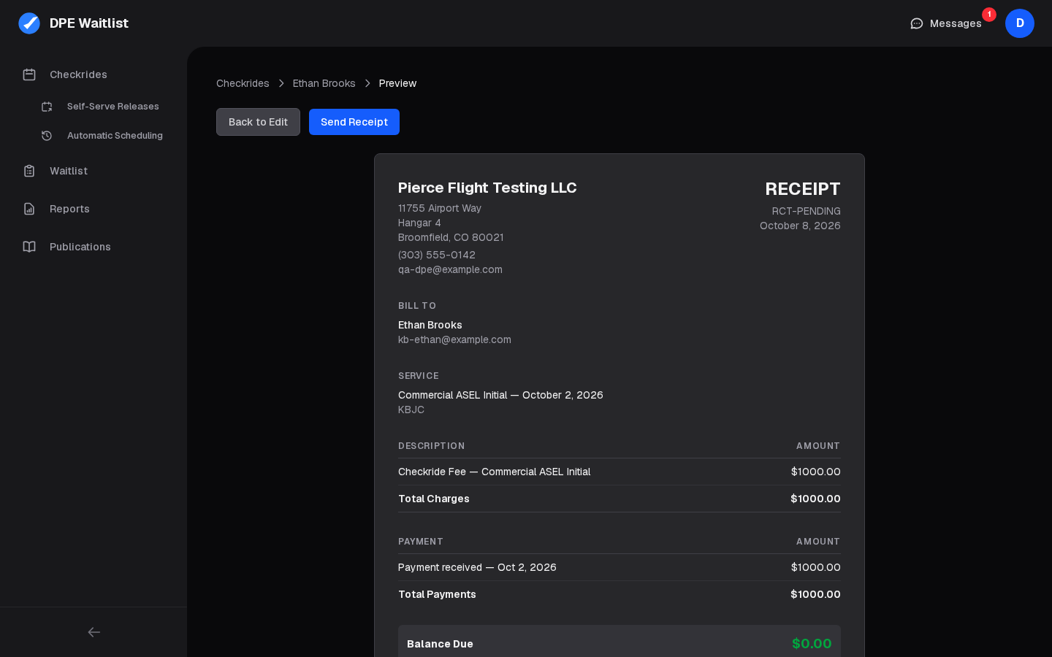Open Automatic Scheduling
This screenshot has width=1052, height=657.
point(115,136)
